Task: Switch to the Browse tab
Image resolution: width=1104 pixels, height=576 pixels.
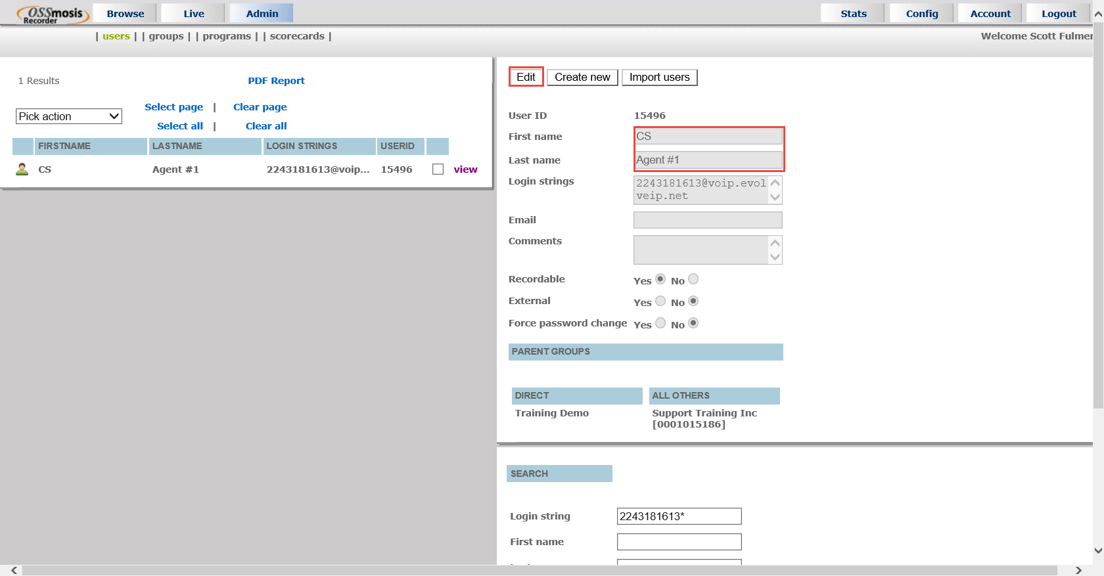Action: pos(125,13)
